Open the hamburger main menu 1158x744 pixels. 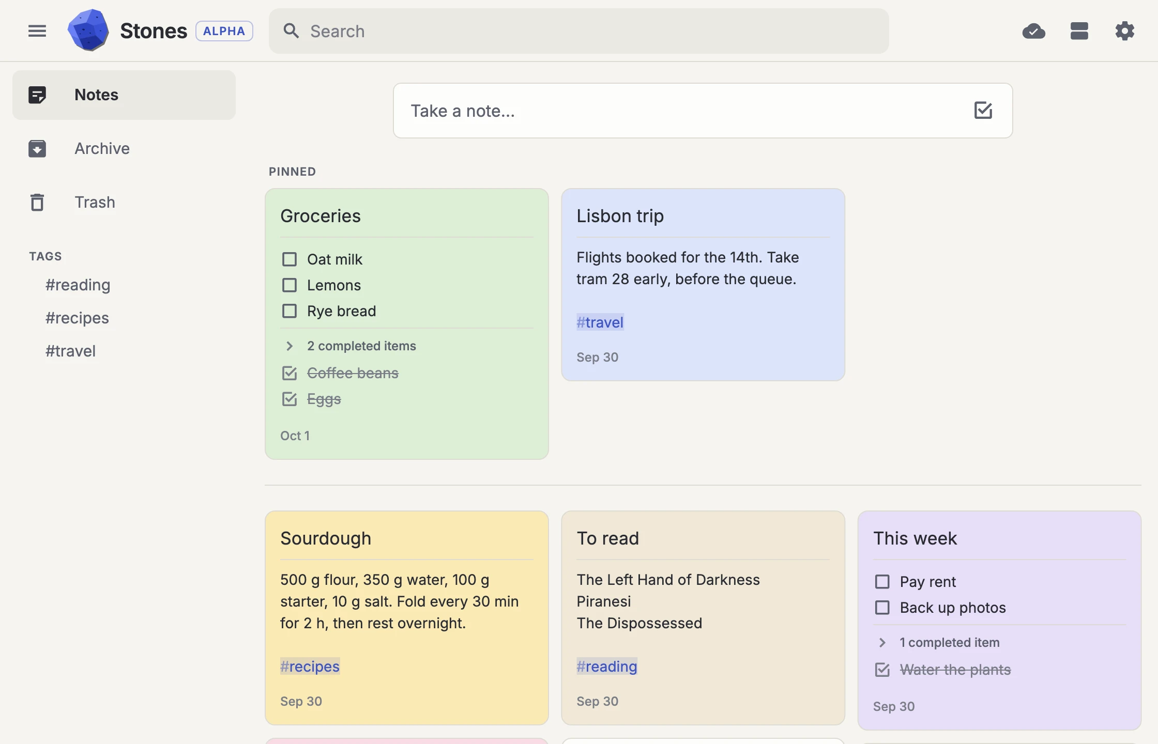pos(37,31)
